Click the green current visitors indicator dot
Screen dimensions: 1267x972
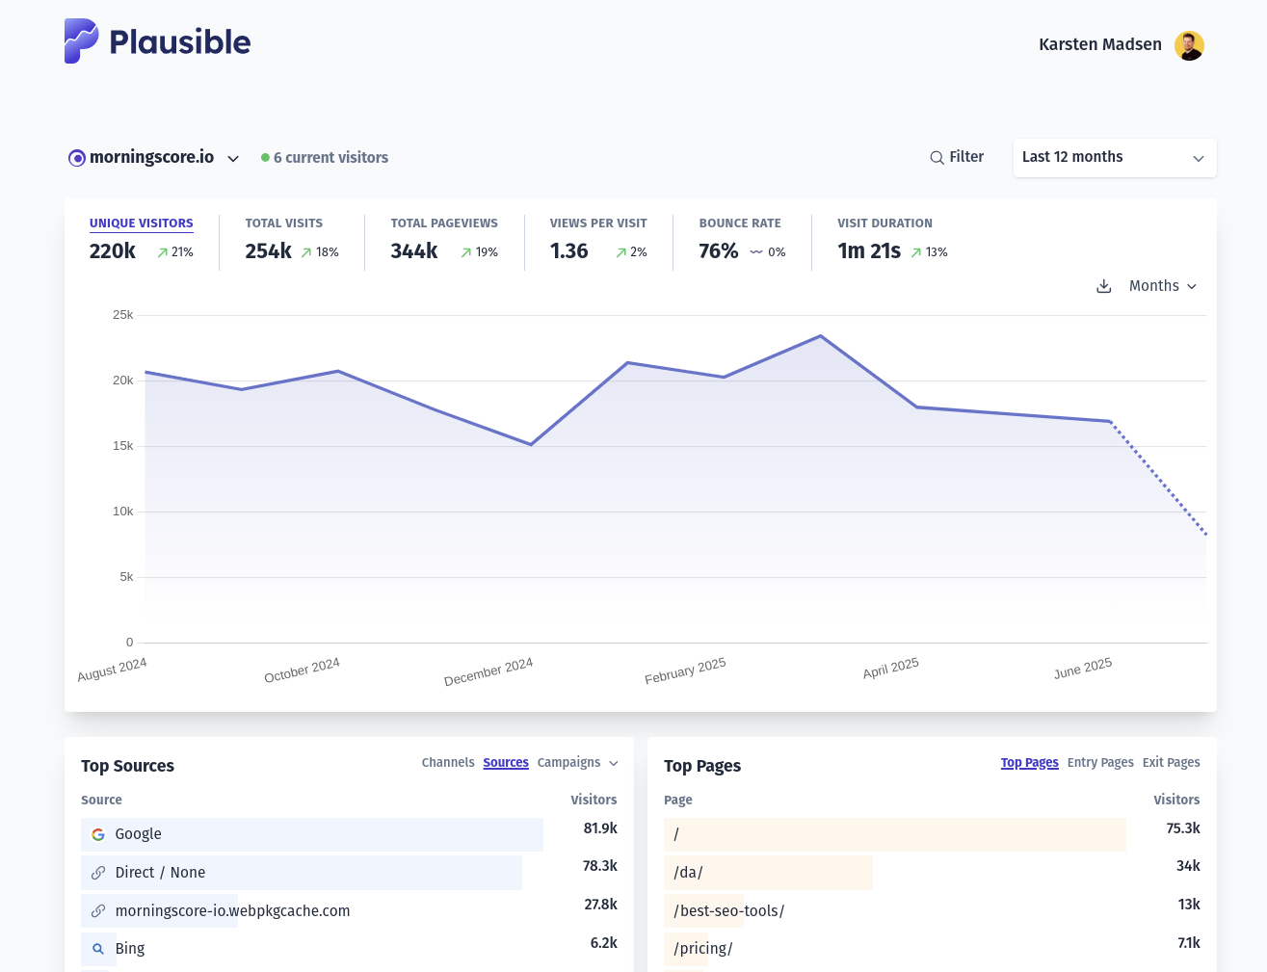click(265, 158)
